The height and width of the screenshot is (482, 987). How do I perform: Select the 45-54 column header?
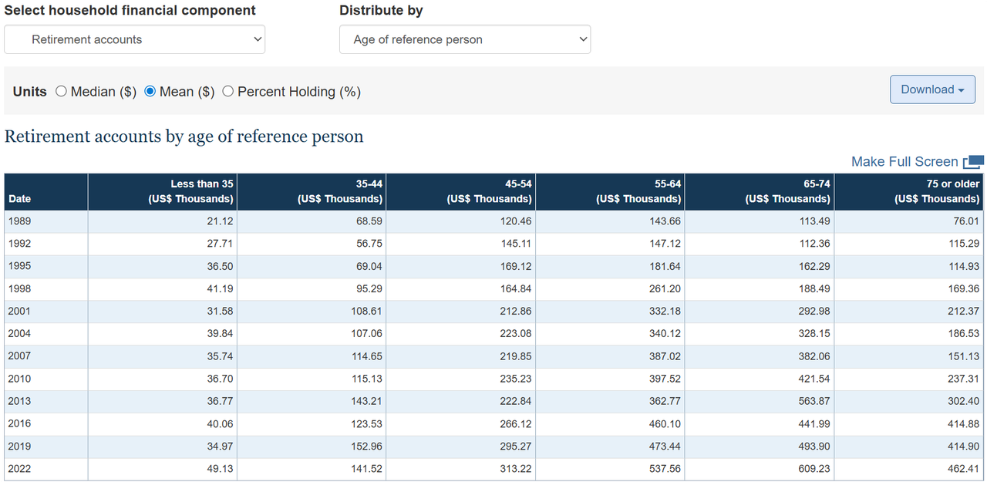click(x=489, y=191)
